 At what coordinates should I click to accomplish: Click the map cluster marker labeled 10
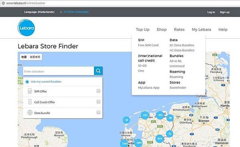[x=126, y=120]
